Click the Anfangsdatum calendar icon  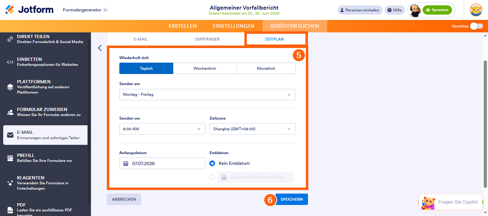point(126,163)
